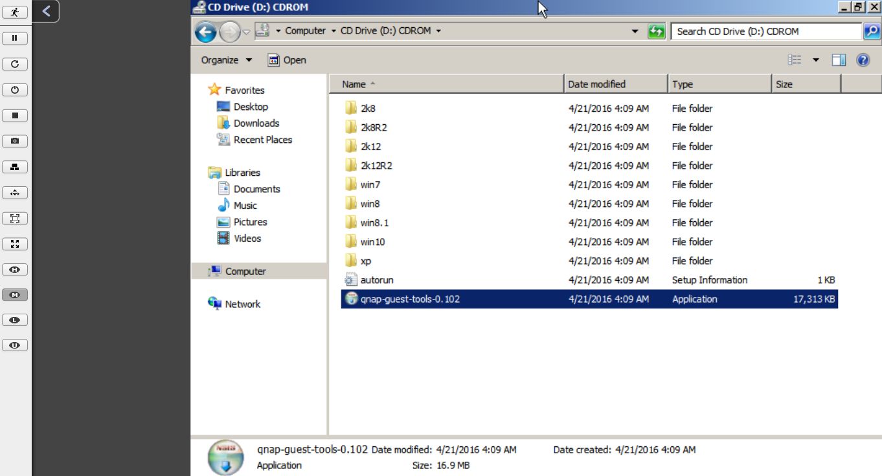This screenshot has width=882, height=476.
Task: Click the CD Drive (D:) CDROM breadcrumb
Action: [385, 31]
